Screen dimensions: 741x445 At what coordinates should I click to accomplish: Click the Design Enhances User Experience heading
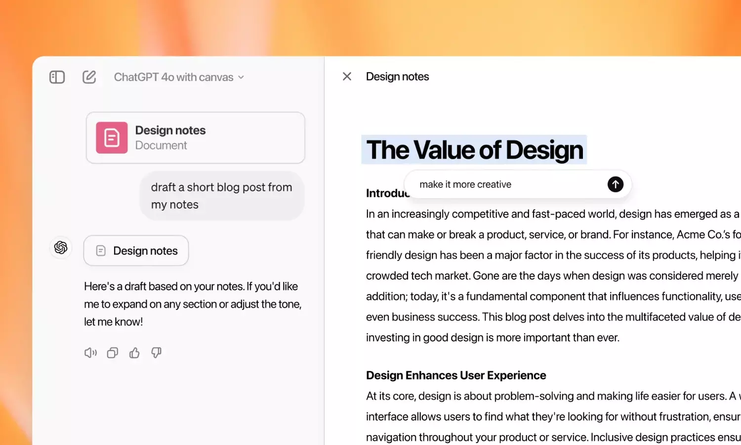coord(456,375)
